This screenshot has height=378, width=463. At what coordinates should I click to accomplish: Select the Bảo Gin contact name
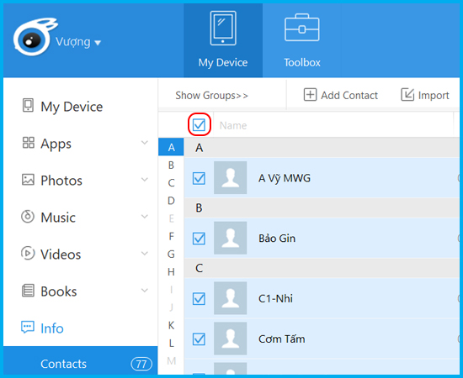(x=277, y=238)
